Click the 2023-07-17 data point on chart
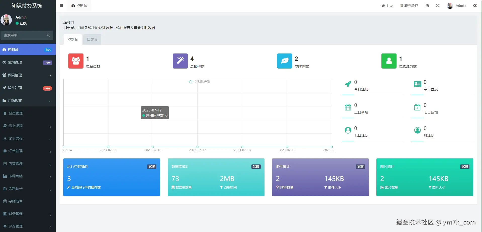Viewport: 482px width, 232px height. pos(197,147)
